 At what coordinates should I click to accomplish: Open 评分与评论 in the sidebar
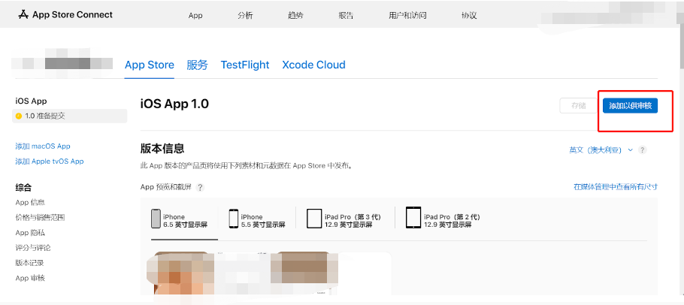click(x=33, y=248)
